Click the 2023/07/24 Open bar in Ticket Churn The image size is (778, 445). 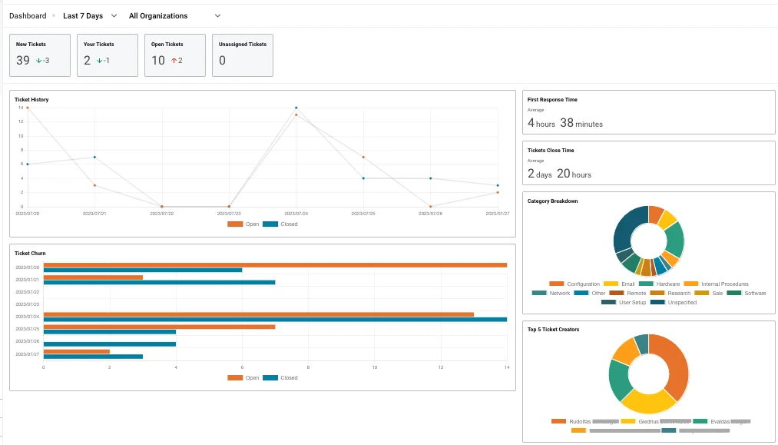pyautogui.click(x=258, y=314)
